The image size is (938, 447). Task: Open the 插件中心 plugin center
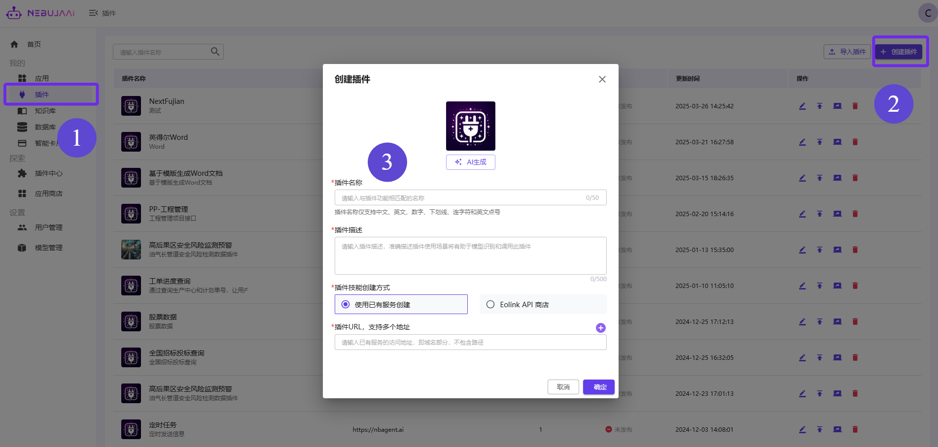(48, 173)
